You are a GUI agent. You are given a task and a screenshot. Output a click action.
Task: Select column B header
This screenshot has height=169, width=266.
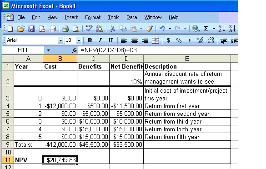pyautogui.click(x=60, y=59)
